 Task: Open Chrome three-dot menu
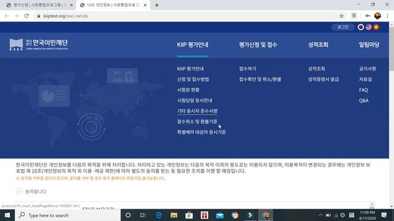[x=387, y=16]
